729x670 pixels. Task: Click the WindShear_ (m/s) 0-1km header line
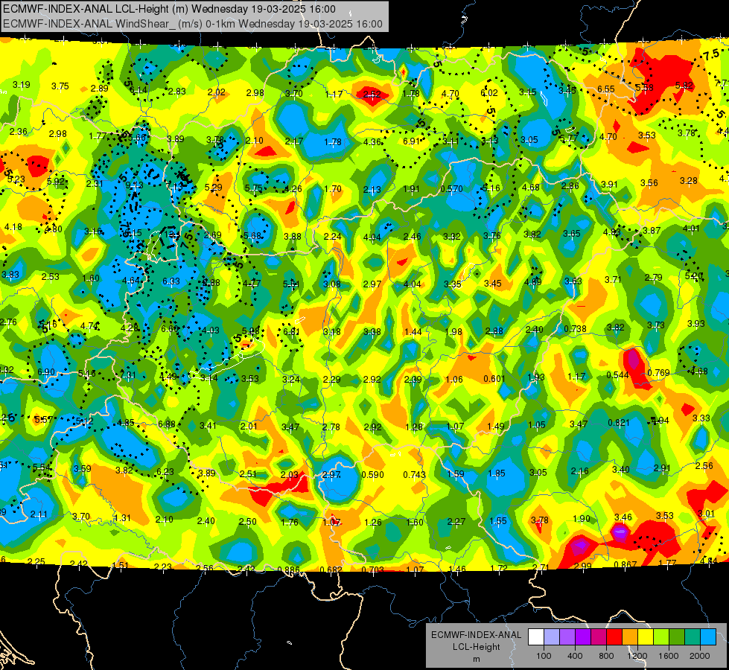[x=193, y=24]
